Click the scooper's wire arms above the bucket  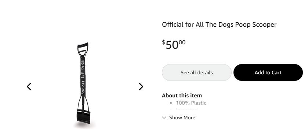pos(83,103)
